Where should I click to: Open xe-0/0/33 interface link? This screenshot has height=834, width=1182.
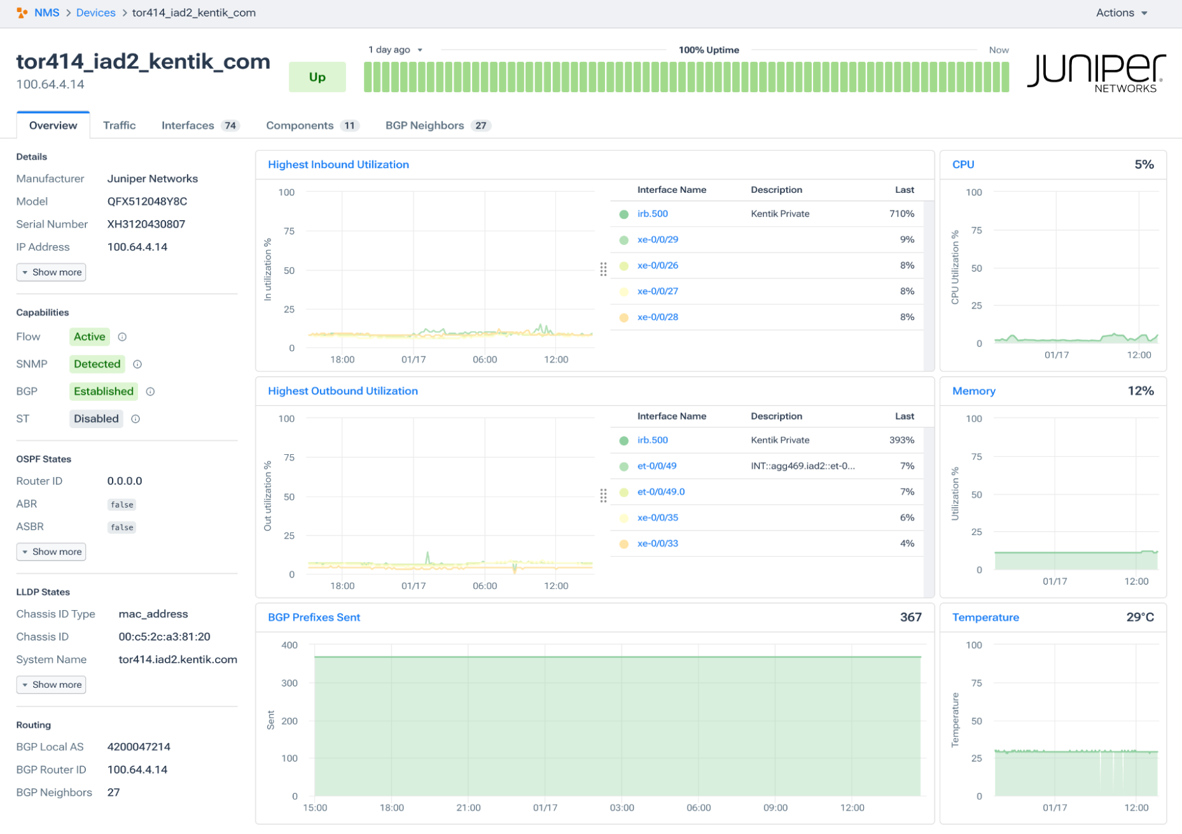658,545
